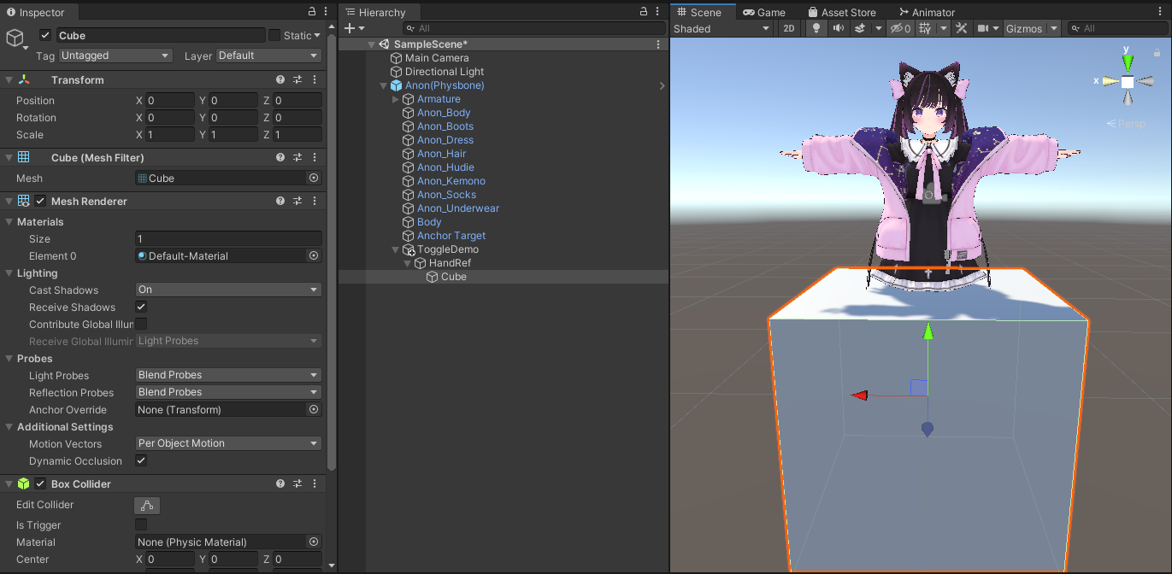Collapse the HandRef tree item

tap(408, 263)
